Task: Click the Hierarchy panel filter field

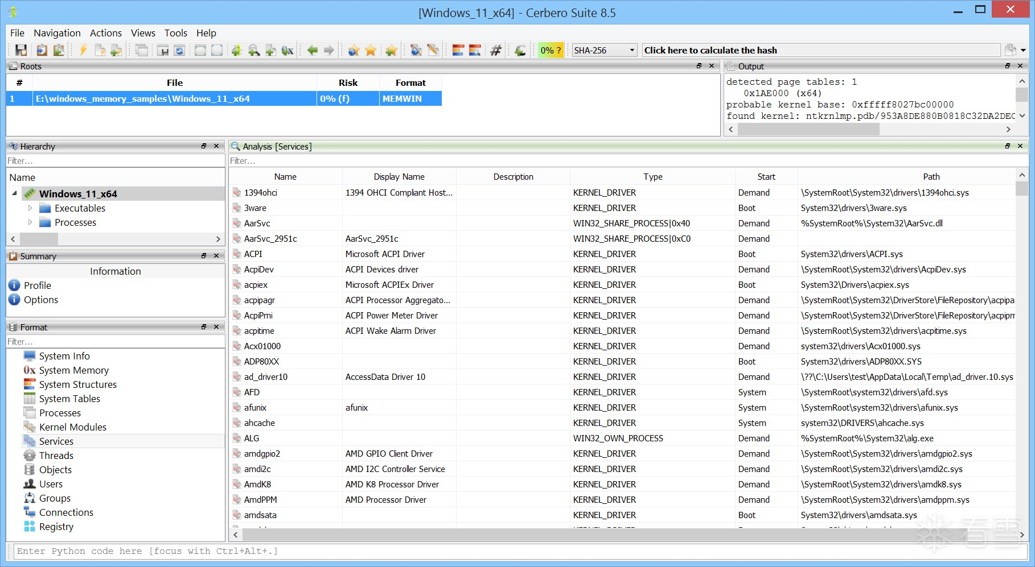Action: pyautogui.click(x=116, y=161)
